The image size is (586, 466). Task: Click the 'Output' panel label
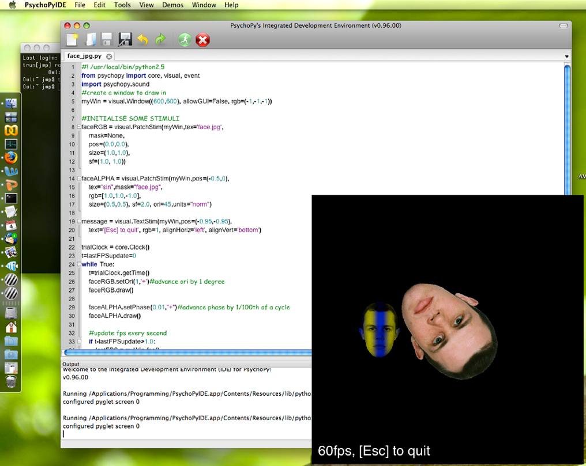(x=70, y=364)
